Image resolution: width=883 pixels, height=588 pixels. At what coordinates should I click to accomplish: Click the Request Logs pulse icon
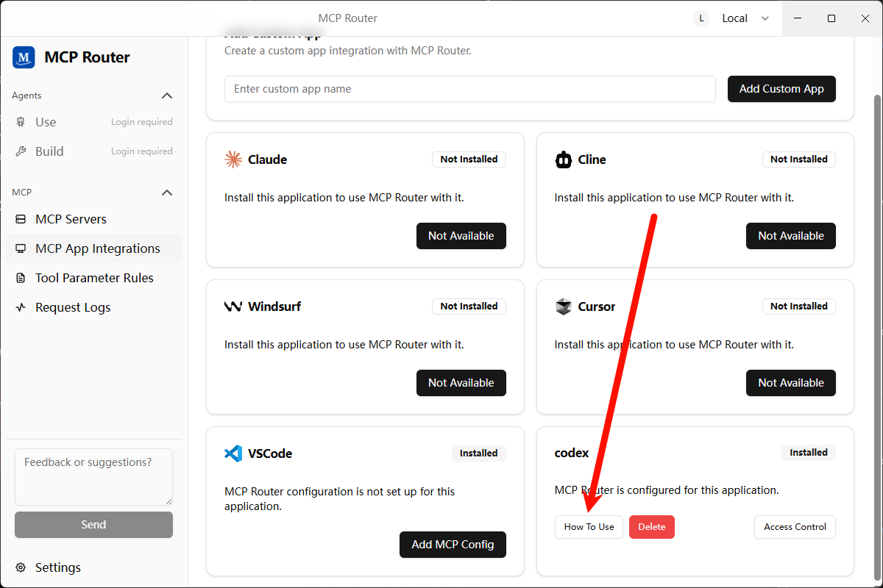pos(21,307)
